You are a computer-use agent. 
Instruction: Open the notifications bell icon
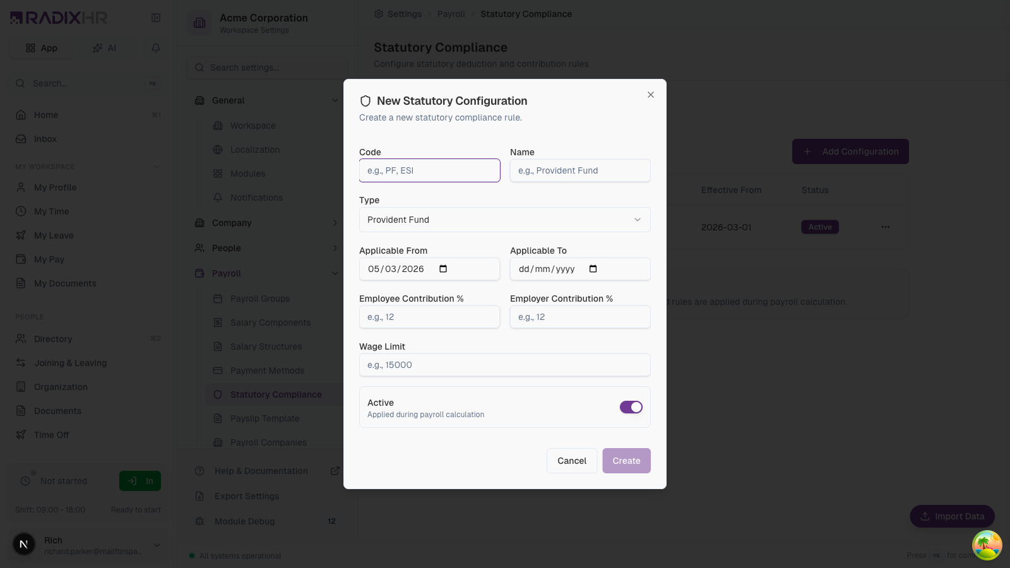(x=156, y=48)
